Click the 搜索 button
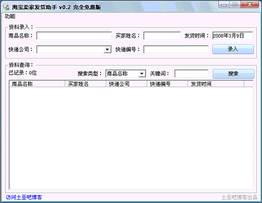Viewport: 262px width, 203px height. pyautogui.click(x=233, y=74)
